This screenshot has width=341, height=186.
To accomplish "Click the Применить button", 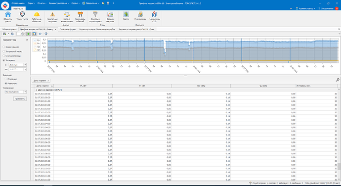I will pyautogui.click(x=20, y=99).
